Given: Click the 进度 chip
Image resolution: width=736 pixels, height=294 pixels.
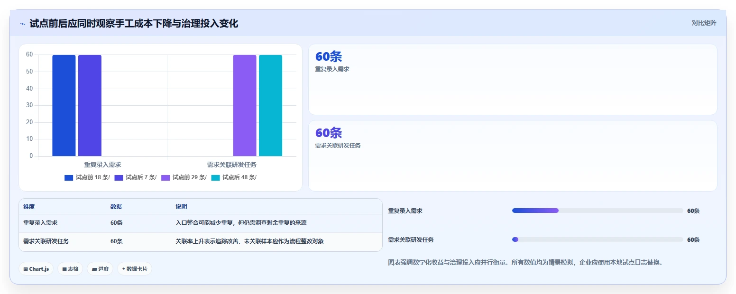Looking at the screenshot, I should 100,269.
